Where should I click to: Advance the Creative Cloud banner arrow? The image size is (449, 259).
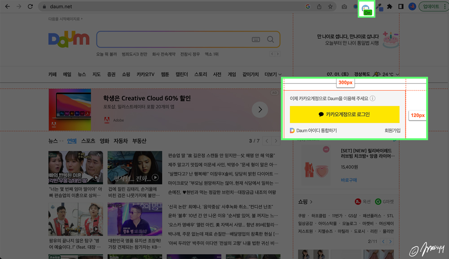tap(260, 109)
